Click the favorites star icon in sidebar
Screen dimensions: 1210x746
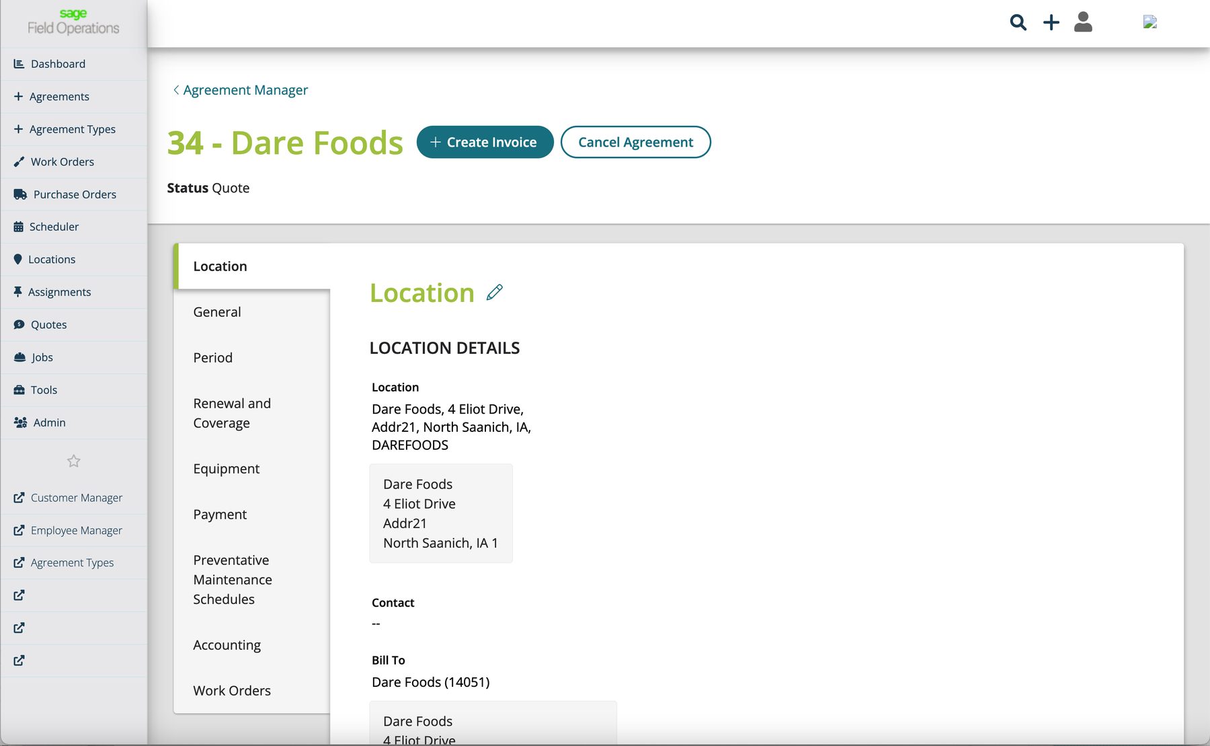[74, 461]
